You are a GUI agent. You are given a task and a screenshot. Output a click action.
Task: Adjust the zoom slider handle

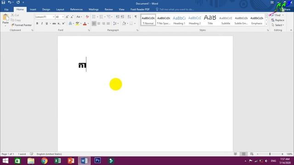coord(270,154)
